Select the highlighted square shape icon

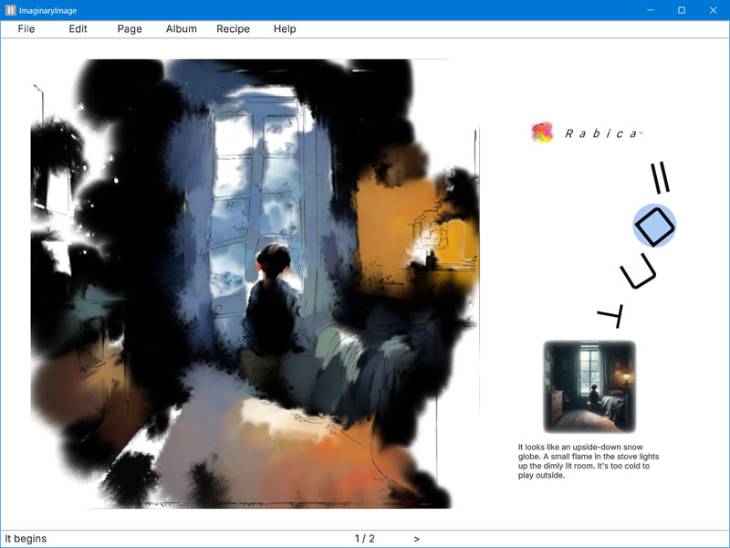654,226
